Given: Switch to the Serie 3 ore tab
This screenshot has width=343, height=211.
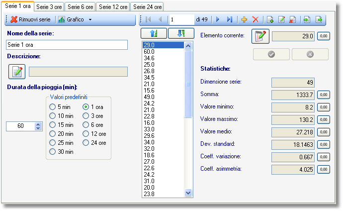Looking at the screenshot, I should (x=49, y=7).
